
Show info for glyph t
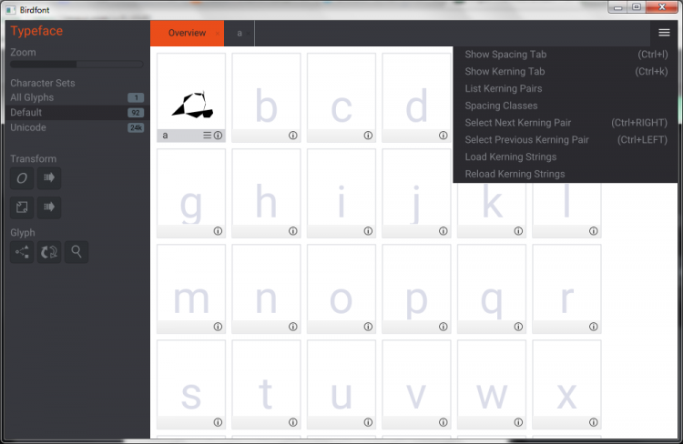(292, 422)
